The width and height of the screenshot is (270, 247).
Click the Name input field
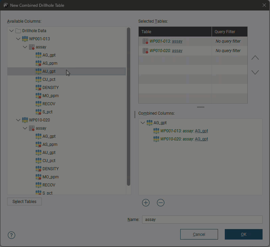(202, 220)
